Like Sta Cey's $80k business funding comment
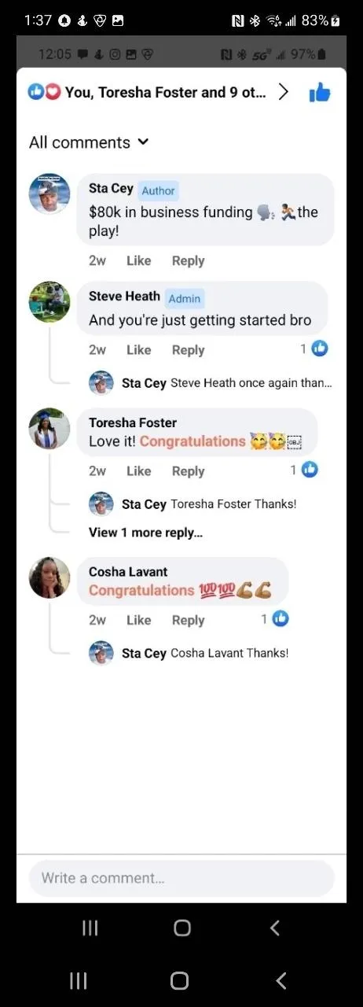The image size is (363, 1007). click(x=138, y=260)
